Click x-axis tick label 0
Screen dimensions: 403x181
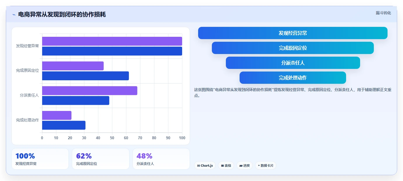point(42,138)
